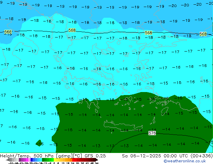Click the bright red swatch in the legend
Image resolution: width=213 pixels, height=164 pixels.
tap(73, 160)
